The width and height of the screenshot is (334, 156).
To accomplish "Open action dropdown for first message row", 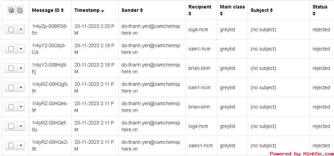I will [x=21, y=30].
